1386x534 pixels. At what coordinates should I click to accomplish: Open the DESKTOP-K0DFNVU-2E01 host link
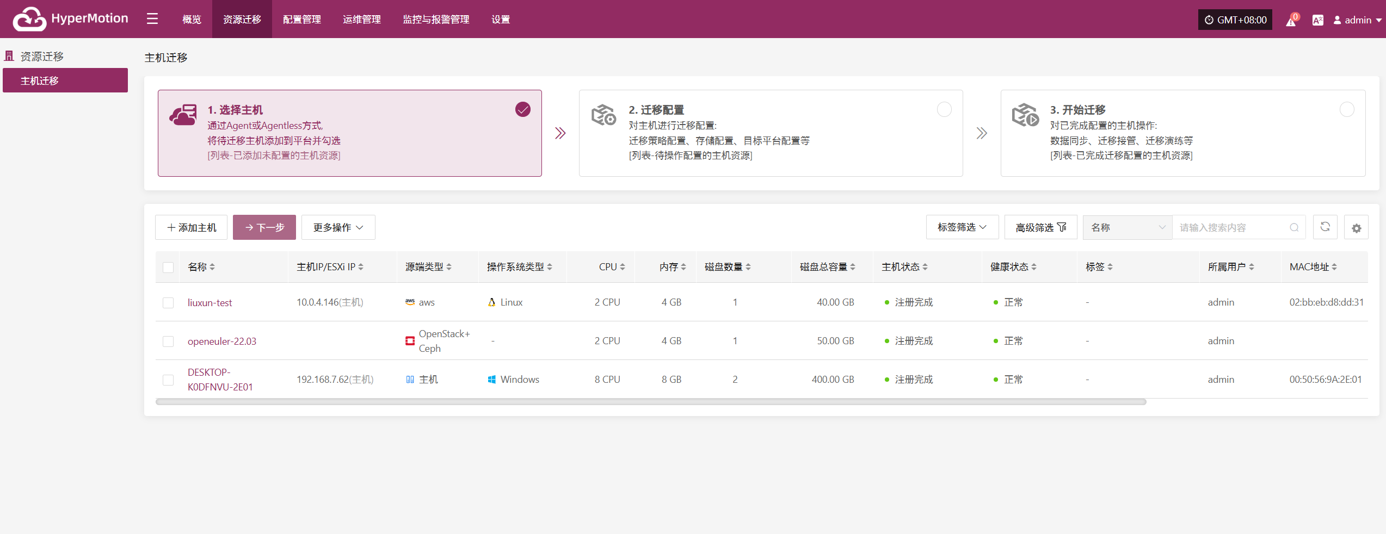tap(220, 380)
